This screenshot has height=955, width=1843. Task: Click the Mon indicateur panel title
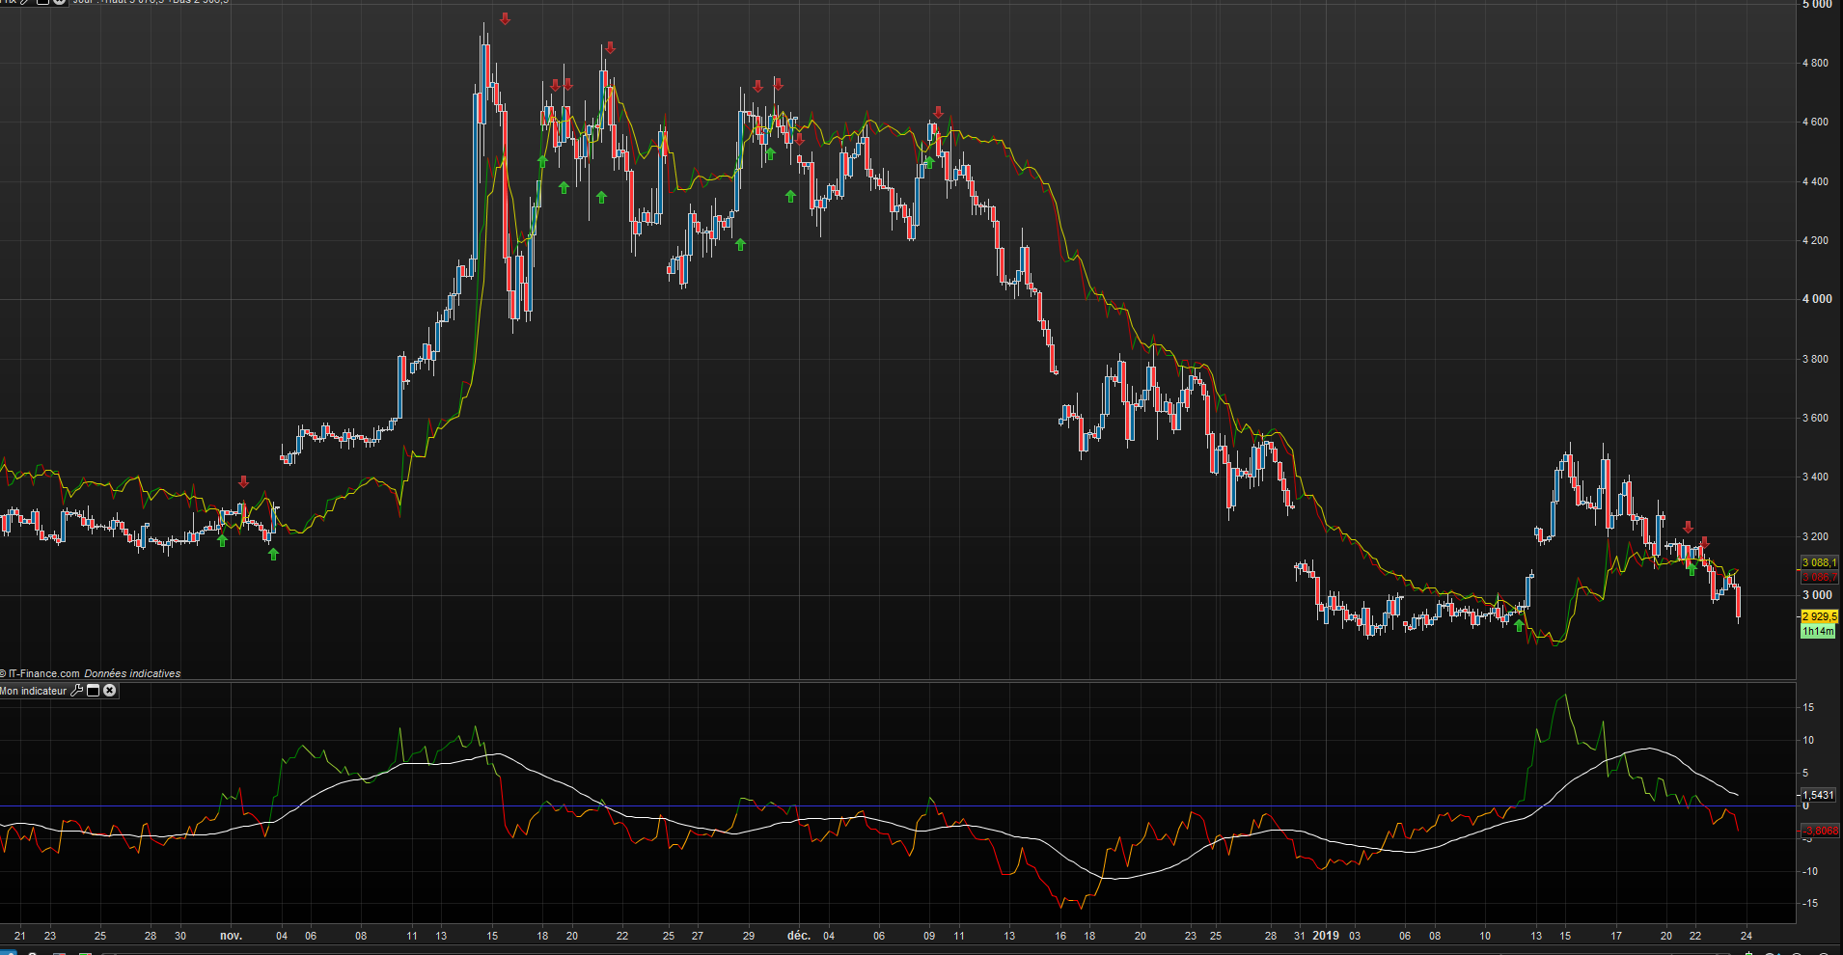click(34, 691)
